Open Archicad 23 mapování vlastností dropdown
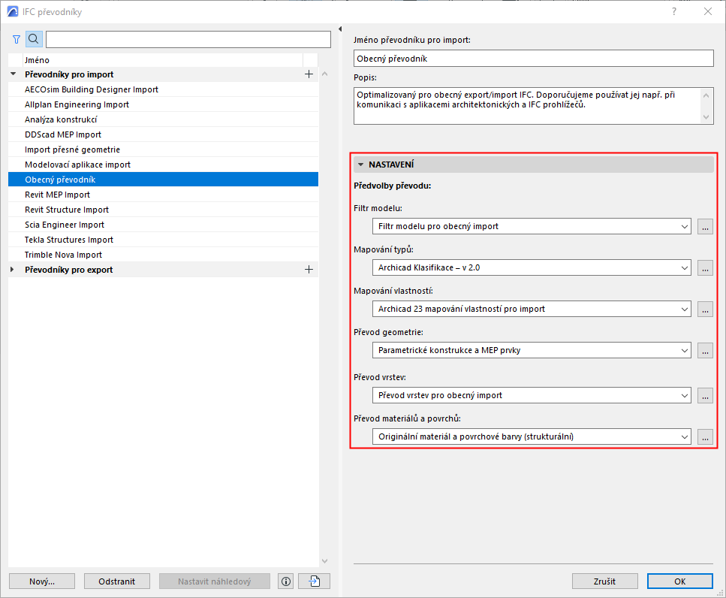 tap(532, 309)
